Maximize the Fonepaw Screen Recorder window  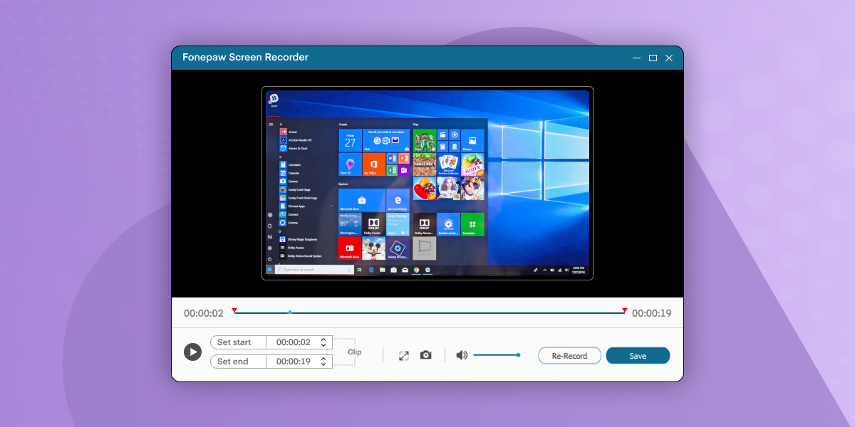[x=653, y=58]
